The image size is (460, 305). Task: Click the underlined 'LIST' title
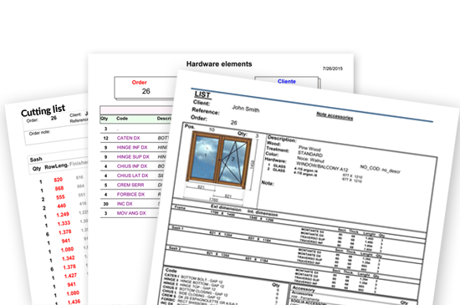pyautogui.click(x=202, y=94)
